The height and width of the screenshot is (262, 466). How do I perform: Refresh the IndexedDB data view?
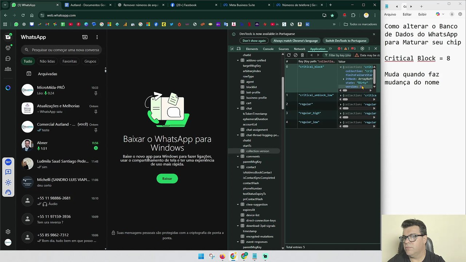click(289, 55)
